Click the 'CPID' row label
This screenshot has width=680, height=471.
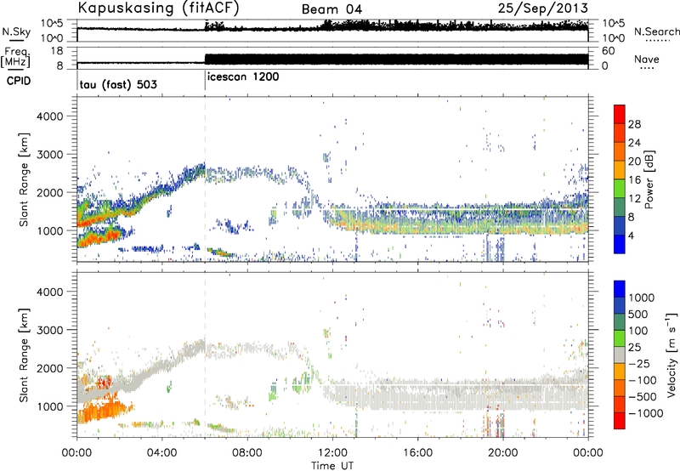19,81
